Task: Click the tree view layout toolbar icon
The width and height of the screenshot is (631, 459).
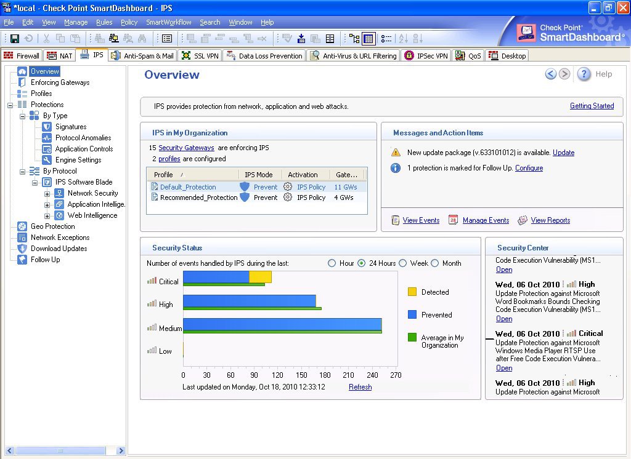Action: (354, 39)
